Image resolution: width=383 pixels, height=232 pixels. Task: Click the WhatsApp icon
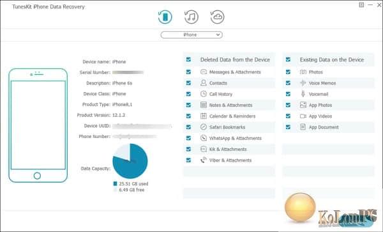coord(204,138)
